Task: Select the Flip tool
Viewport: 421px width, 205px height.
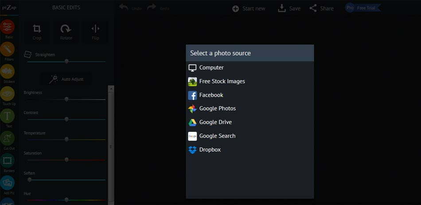Action: point(95,32)
